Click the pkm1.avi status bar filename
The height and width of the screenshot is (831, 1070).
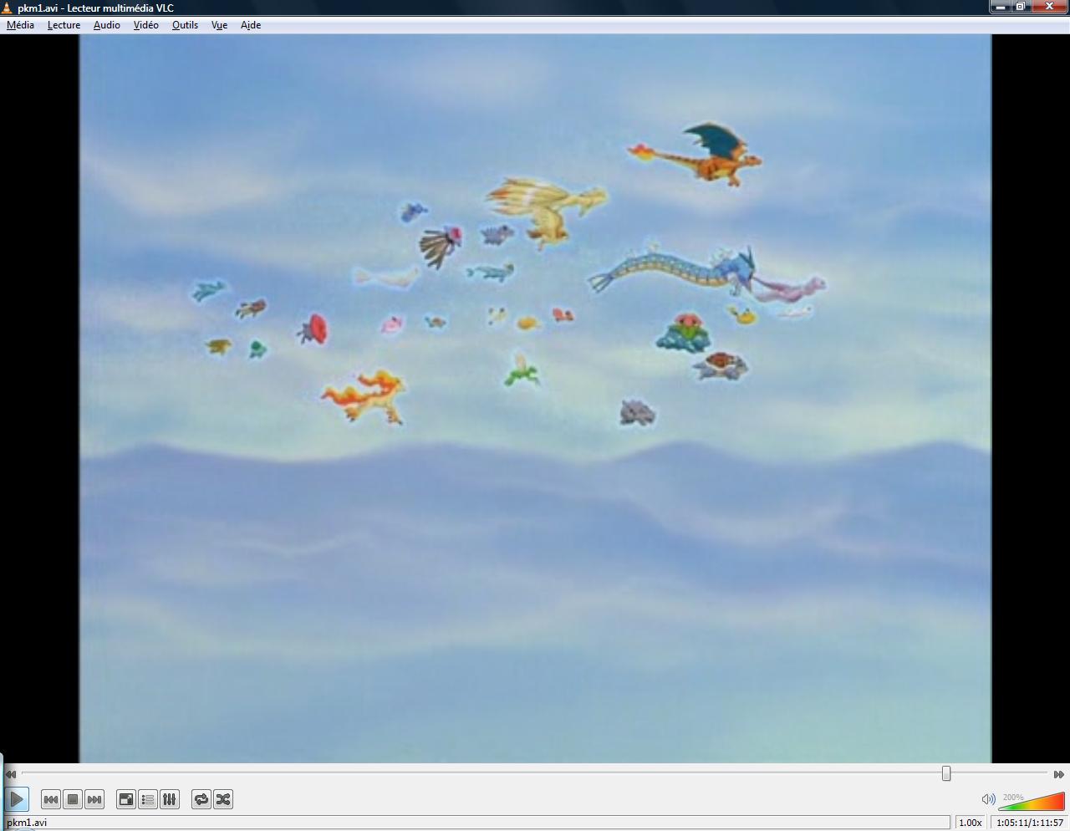27,823
